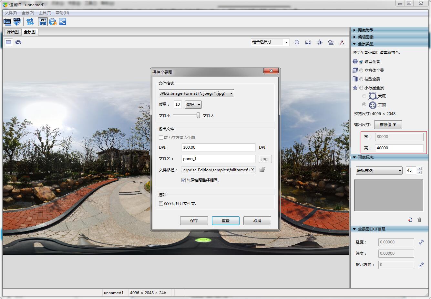Open the 最合适尺寸 zoom dropdown
Viewport: 431px width, 299px height.
(270, 42)
